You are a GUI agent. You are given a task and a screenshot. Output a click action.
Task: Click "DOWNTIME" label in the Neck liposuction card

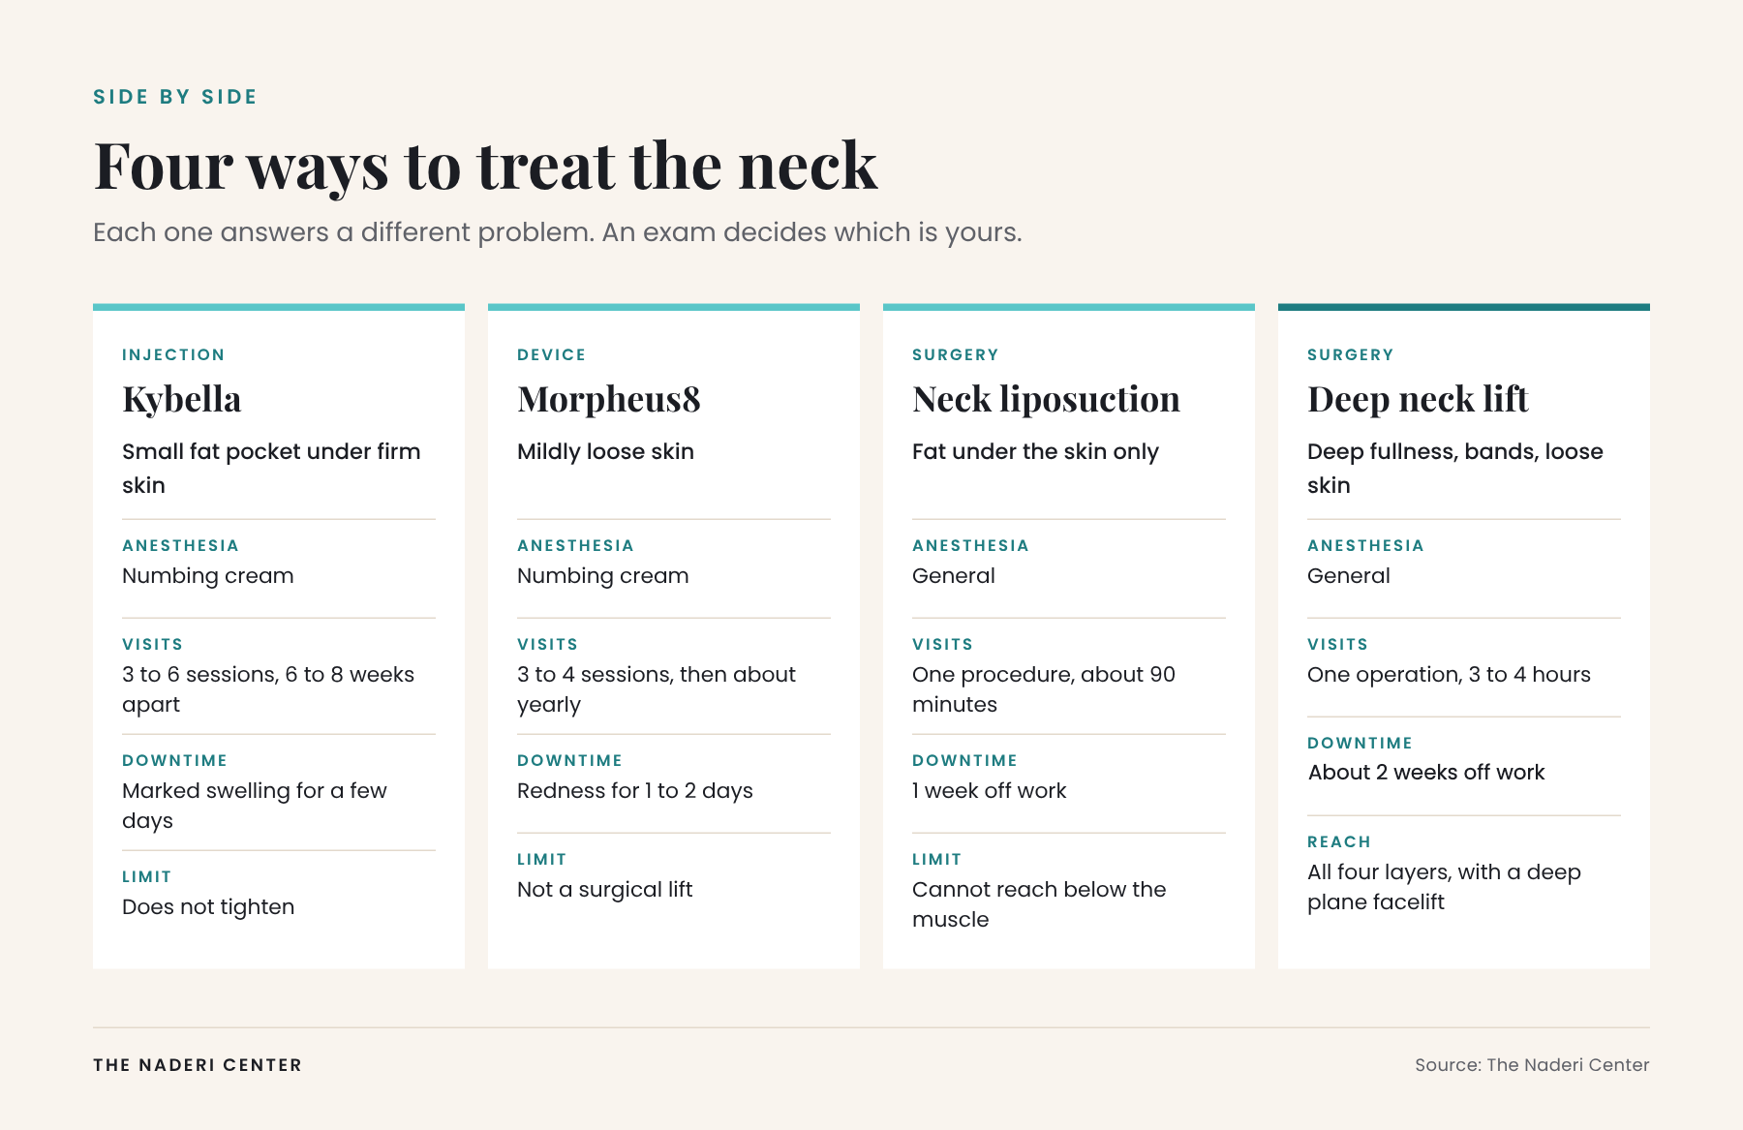point(965,761)
